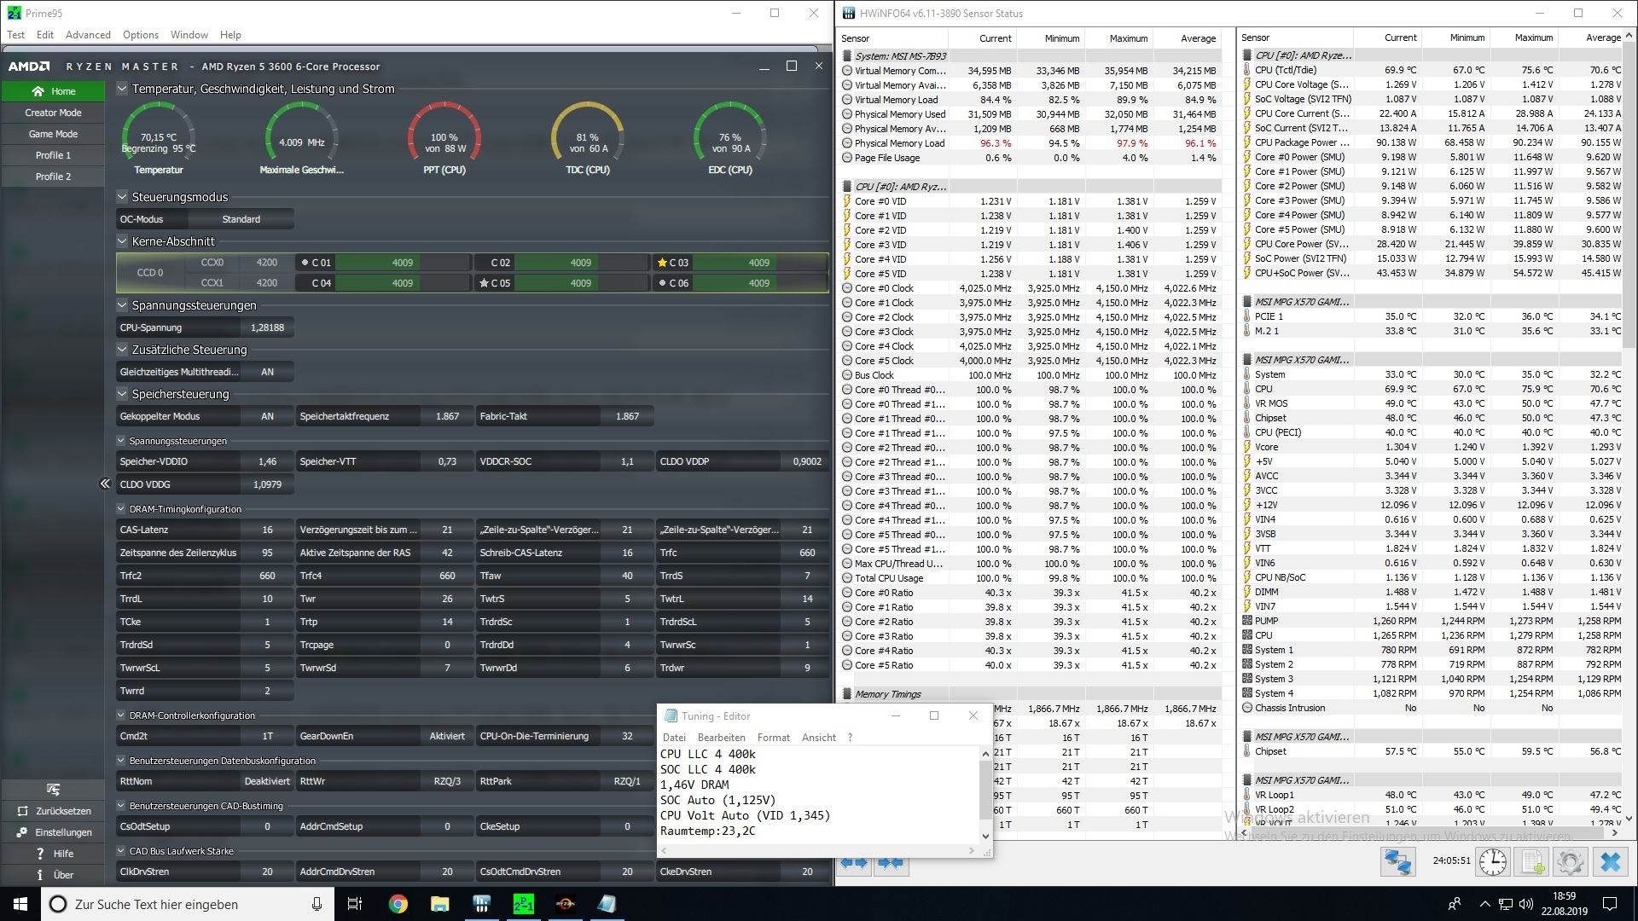Screen dimensions: 1638x921
Task: Open the Prime95 Options menu
Action: pos(140,35)
